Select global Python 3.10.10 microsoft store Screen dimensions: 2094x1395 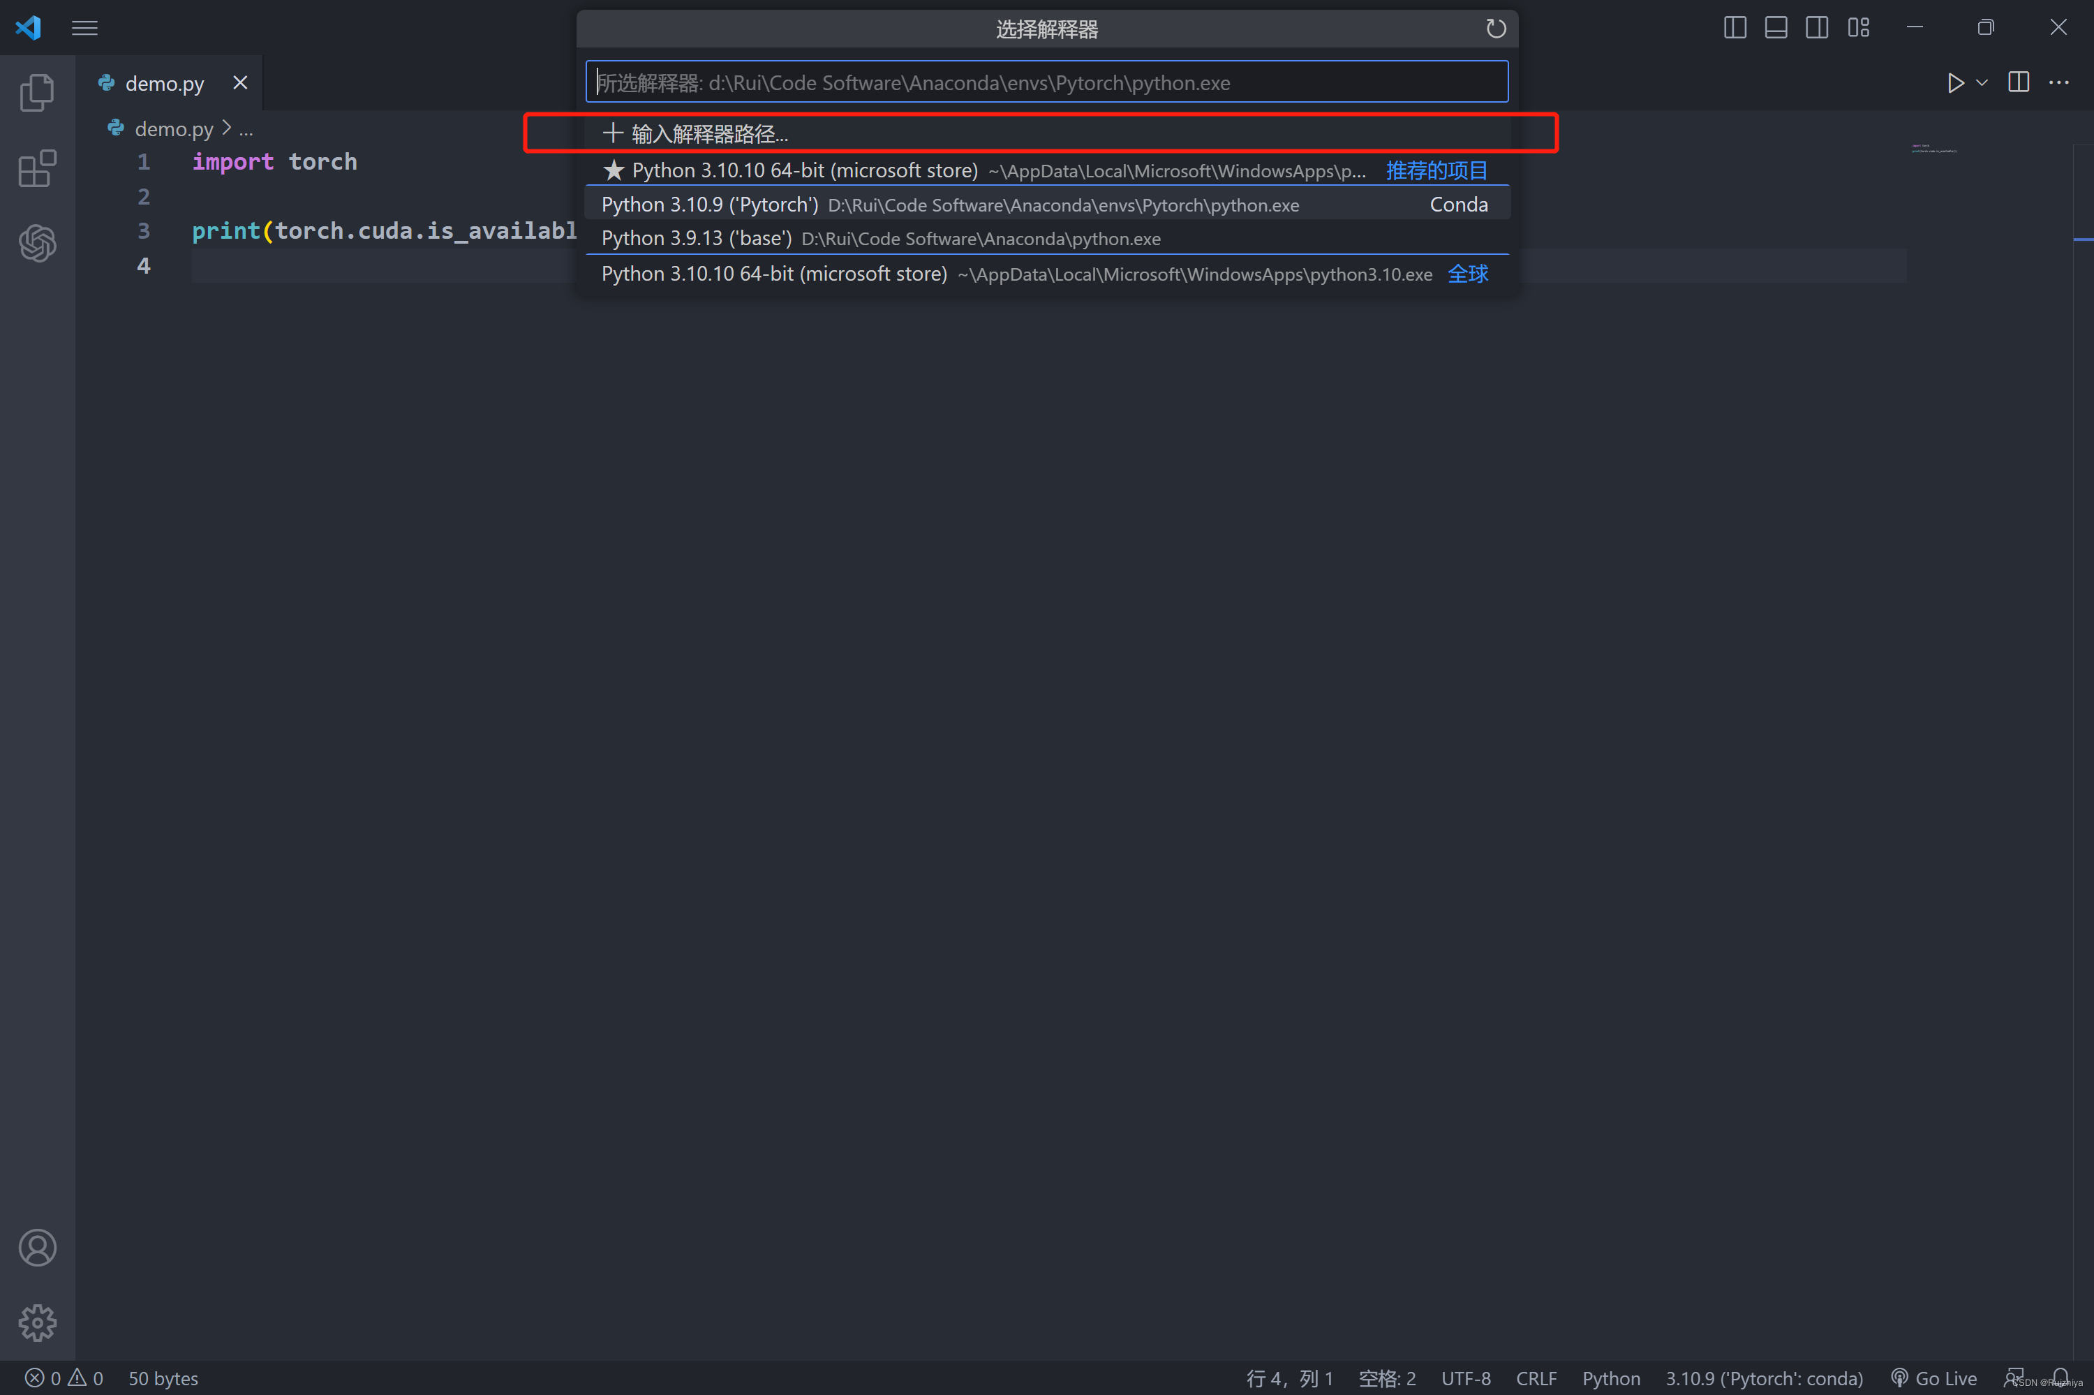(1046, 274)
